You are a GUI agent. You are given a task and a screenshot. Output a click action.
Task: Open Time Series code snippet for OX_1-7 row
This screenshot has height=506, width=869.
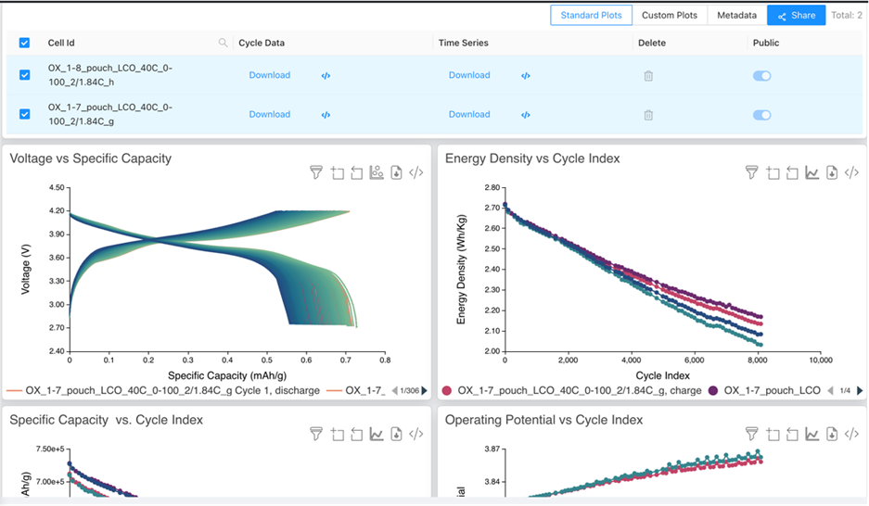(x=526, y=115)
